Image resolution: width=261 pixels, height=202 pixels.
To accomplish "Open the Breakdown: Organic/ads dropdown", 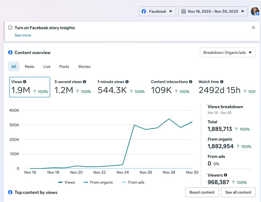I will pos(228,52).
